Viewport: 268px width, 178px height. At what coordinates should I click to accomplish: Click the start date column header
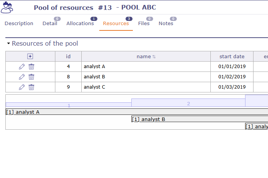pos(232,57)
